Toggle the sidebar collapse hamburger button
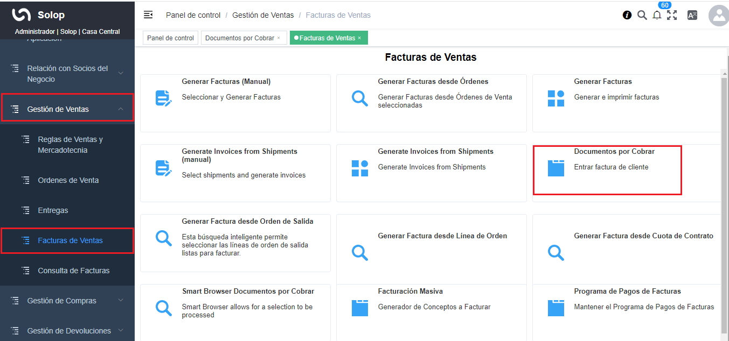Screen dimensions: 729x341 coord(148,15)
